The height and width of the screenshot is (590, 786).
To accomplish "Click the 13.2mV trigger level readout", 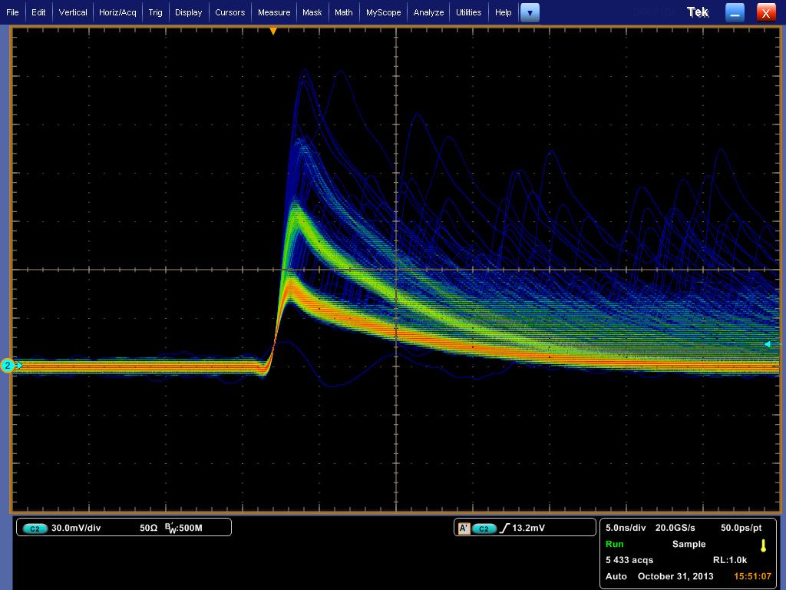I will click(529, 529).
